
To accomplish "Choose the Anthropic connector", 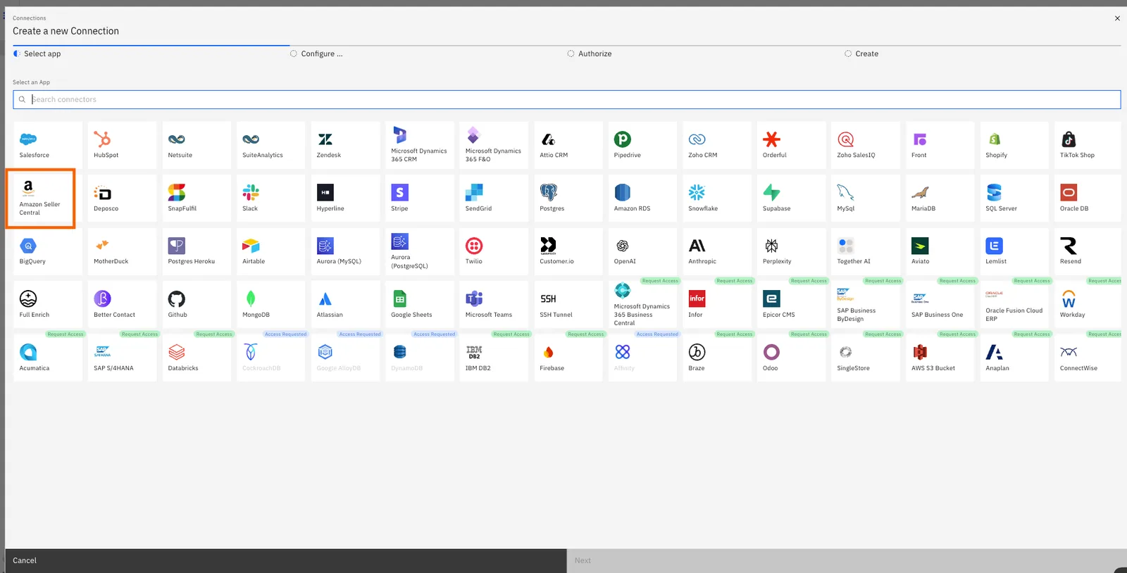I will (x=717, y=251).
